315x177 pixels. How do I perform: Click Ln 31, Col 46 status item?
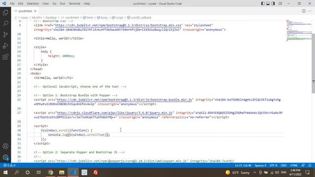[243, 165]
